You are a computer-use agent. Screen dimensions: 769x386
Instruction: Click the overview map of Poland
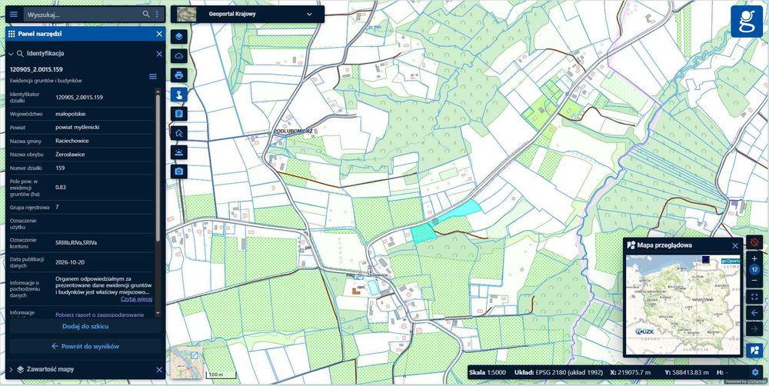[x=683, y=304]
